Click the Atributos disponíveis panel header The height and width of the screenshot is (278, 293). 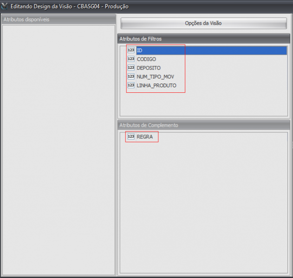(58, 19)
